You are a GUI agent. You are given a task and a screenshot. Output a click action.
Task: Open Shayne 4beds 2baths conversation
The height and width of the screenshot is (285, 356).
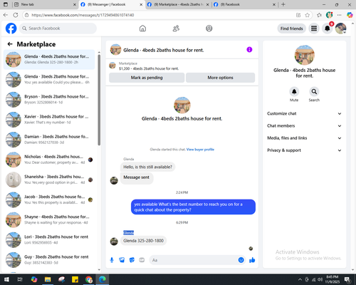tap(49, 220)
